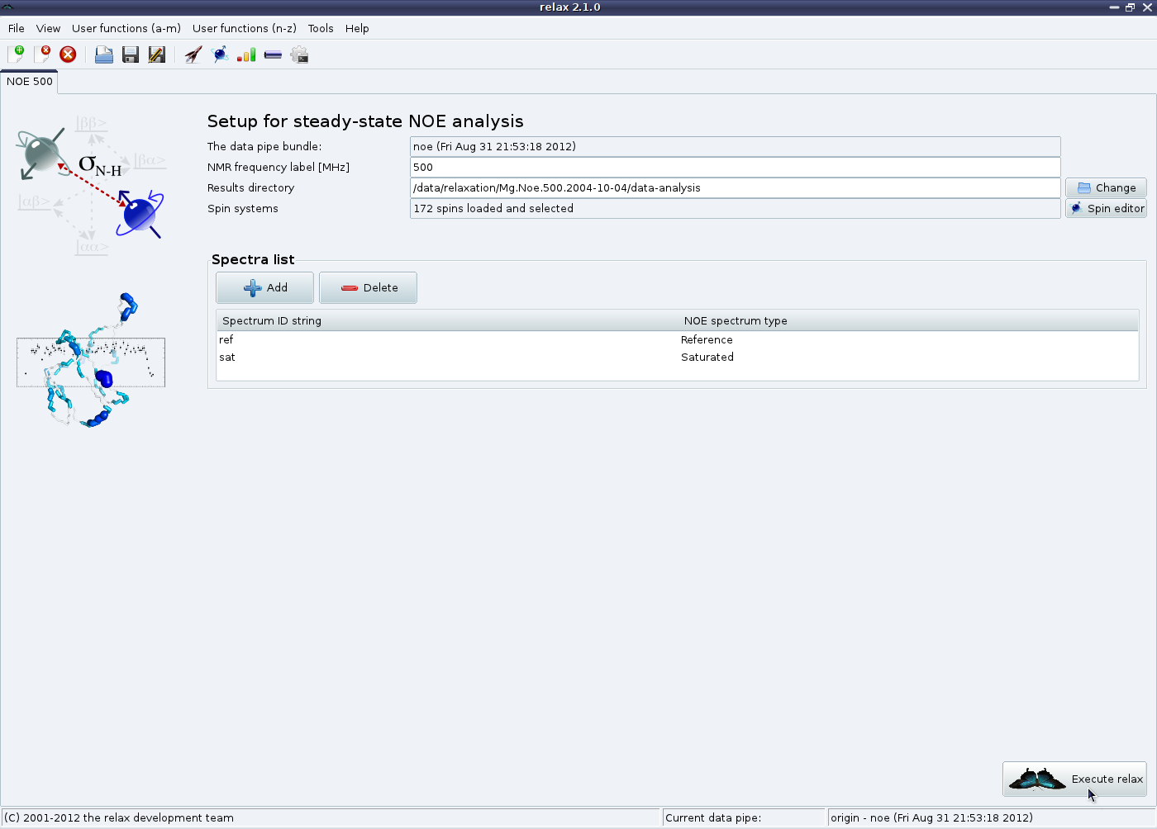Open the relax prompt gear icon
1157x829 pixels.
pos(299,55)
